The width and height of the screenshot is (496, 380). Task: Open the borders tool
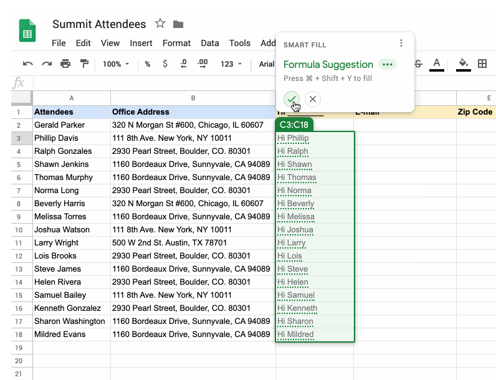click(x=482, y=64)
